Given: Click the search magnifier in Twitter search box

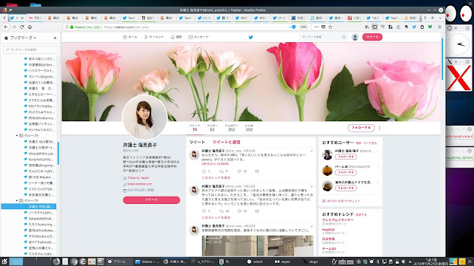Looking at the screenshot, I should point(344,37).
